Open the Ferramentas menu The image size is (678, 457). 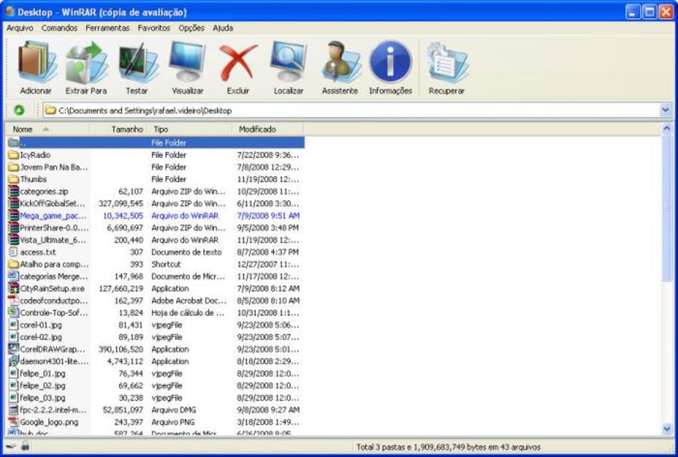(108, 28)
